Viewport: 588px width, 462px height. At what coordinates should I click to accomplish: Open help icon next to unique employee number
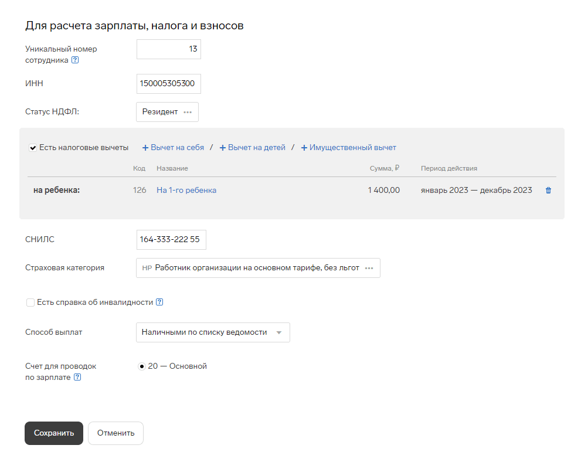[x=75, y=60]
